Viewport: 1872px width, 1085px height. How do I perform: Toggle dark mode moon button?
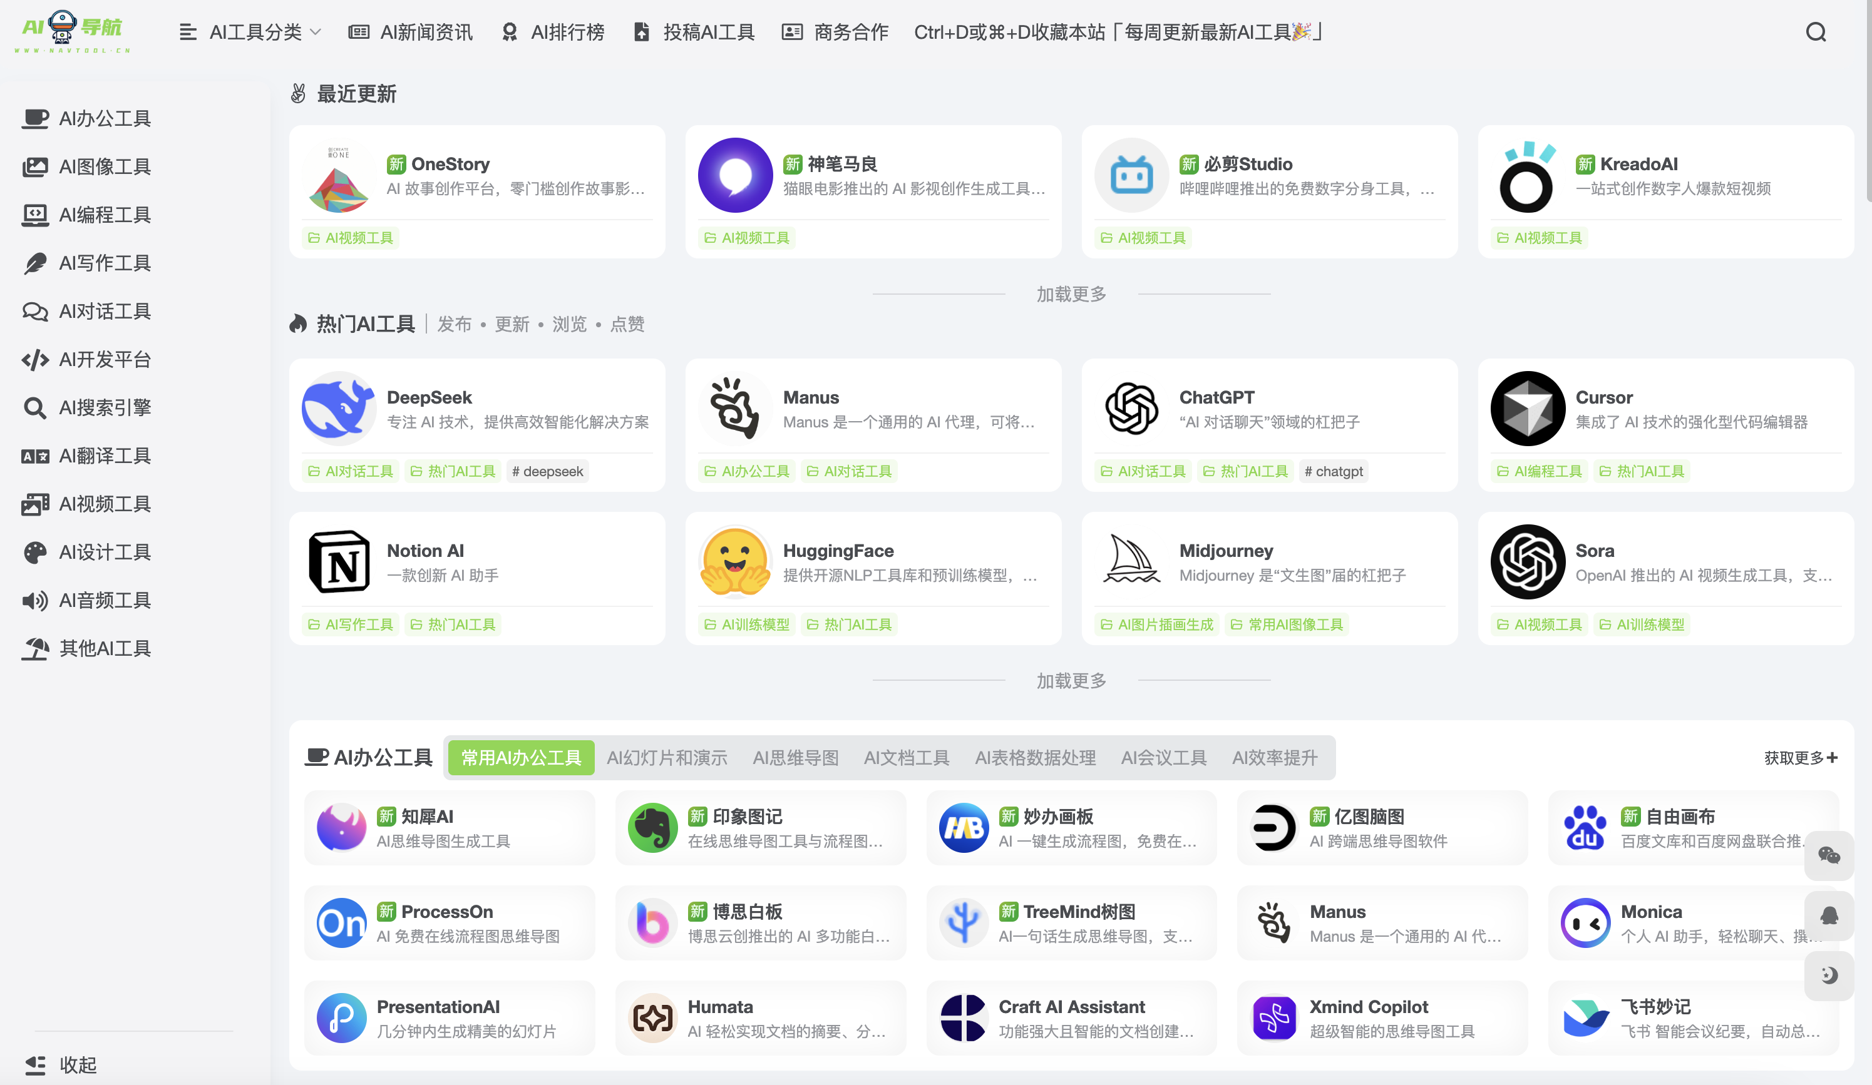[x=1828, y=974]
